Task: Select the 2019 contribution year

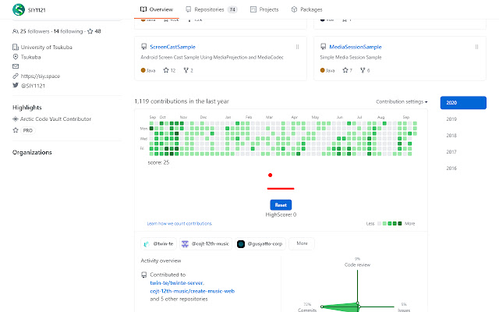Action: tap(451, 119)
